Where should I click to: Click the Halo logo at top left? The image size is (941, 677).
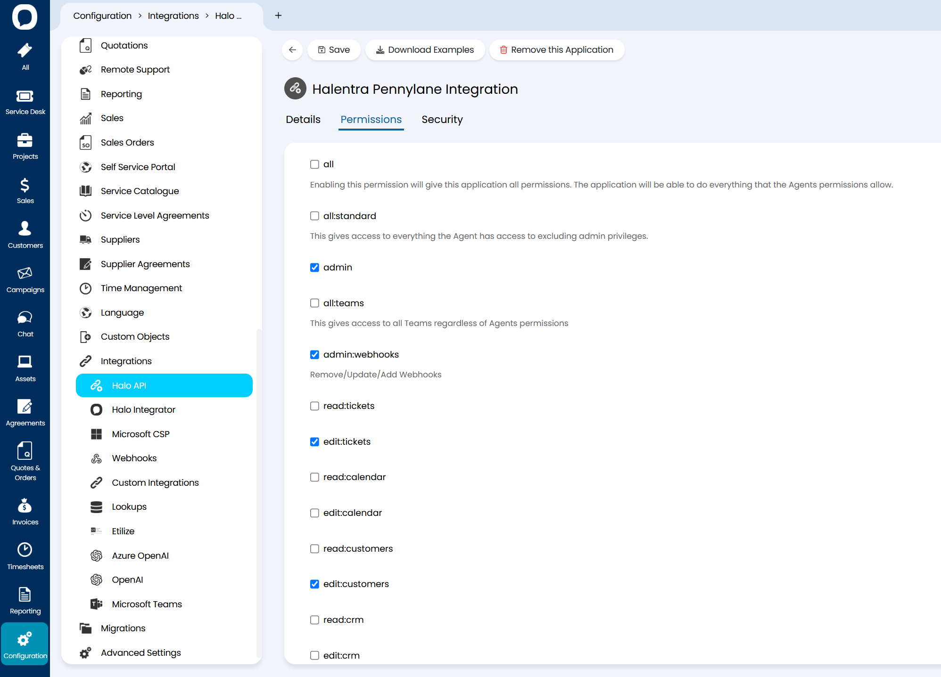tap(25, 17)
